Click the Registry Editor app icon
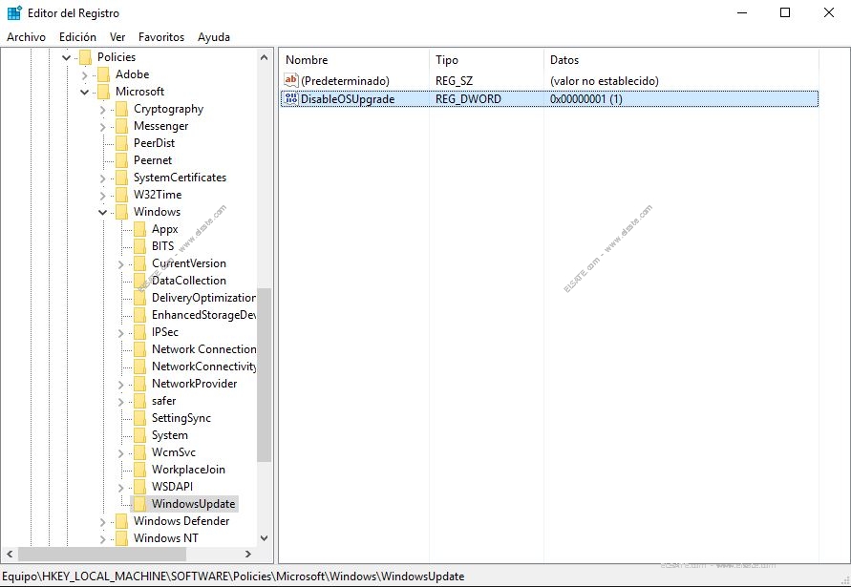 click(x=14, y=12)
